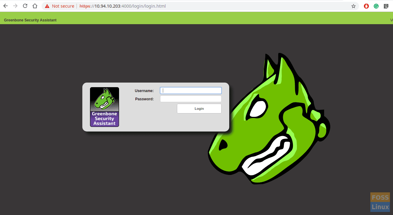This screenshot has height=215, width=393.
Task: Reload the current login page
Action: (25, 6)
